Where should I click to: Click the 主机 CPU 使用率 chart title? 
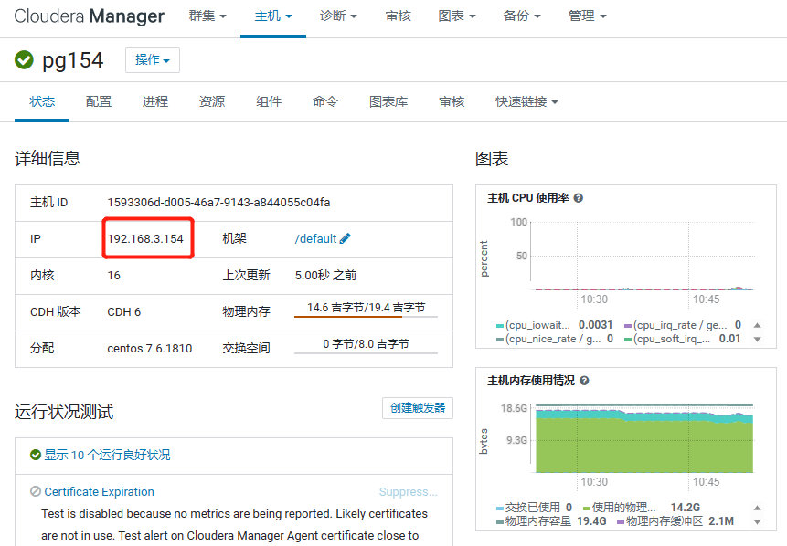pos(528,198)
